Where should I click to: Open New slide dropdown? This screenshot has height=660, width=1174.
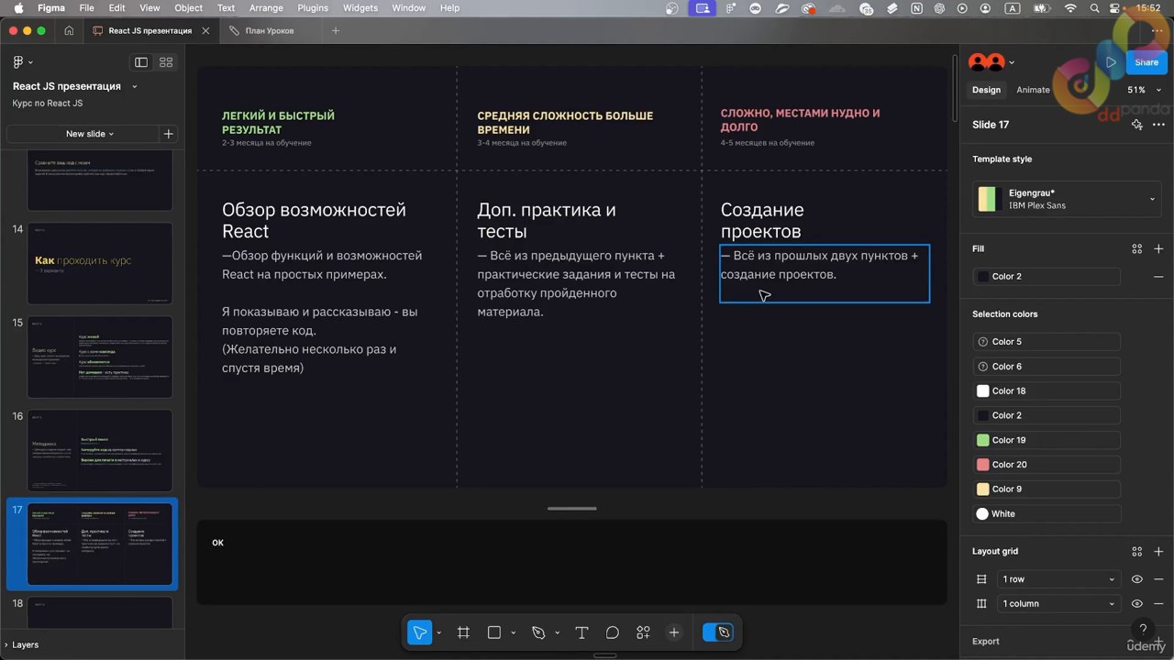[90, 134]
